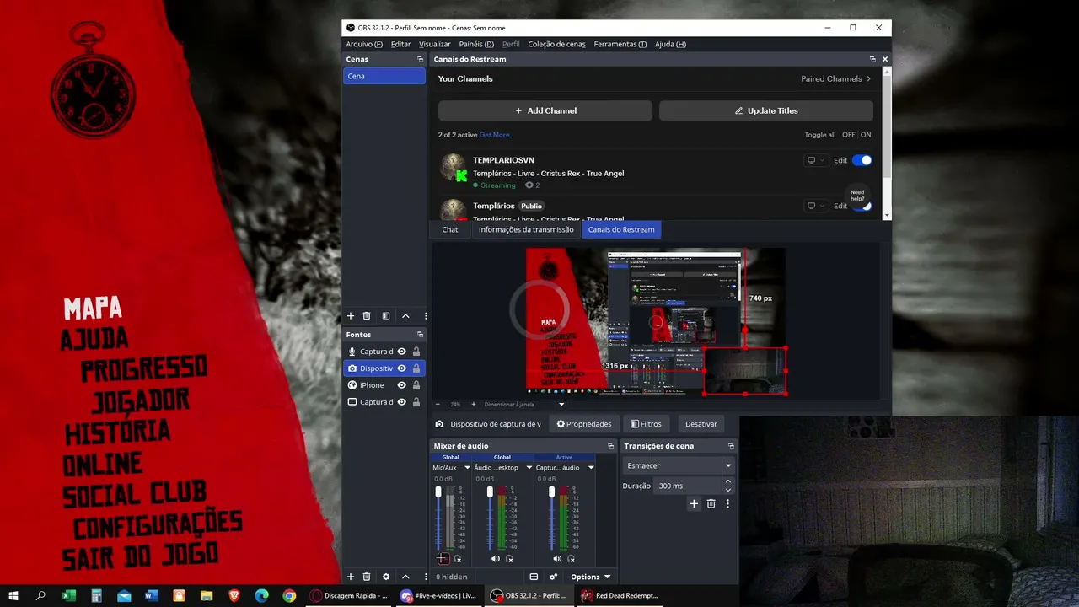Click the Desativar button
This screenshot has width=1079, height=607.
701,424
